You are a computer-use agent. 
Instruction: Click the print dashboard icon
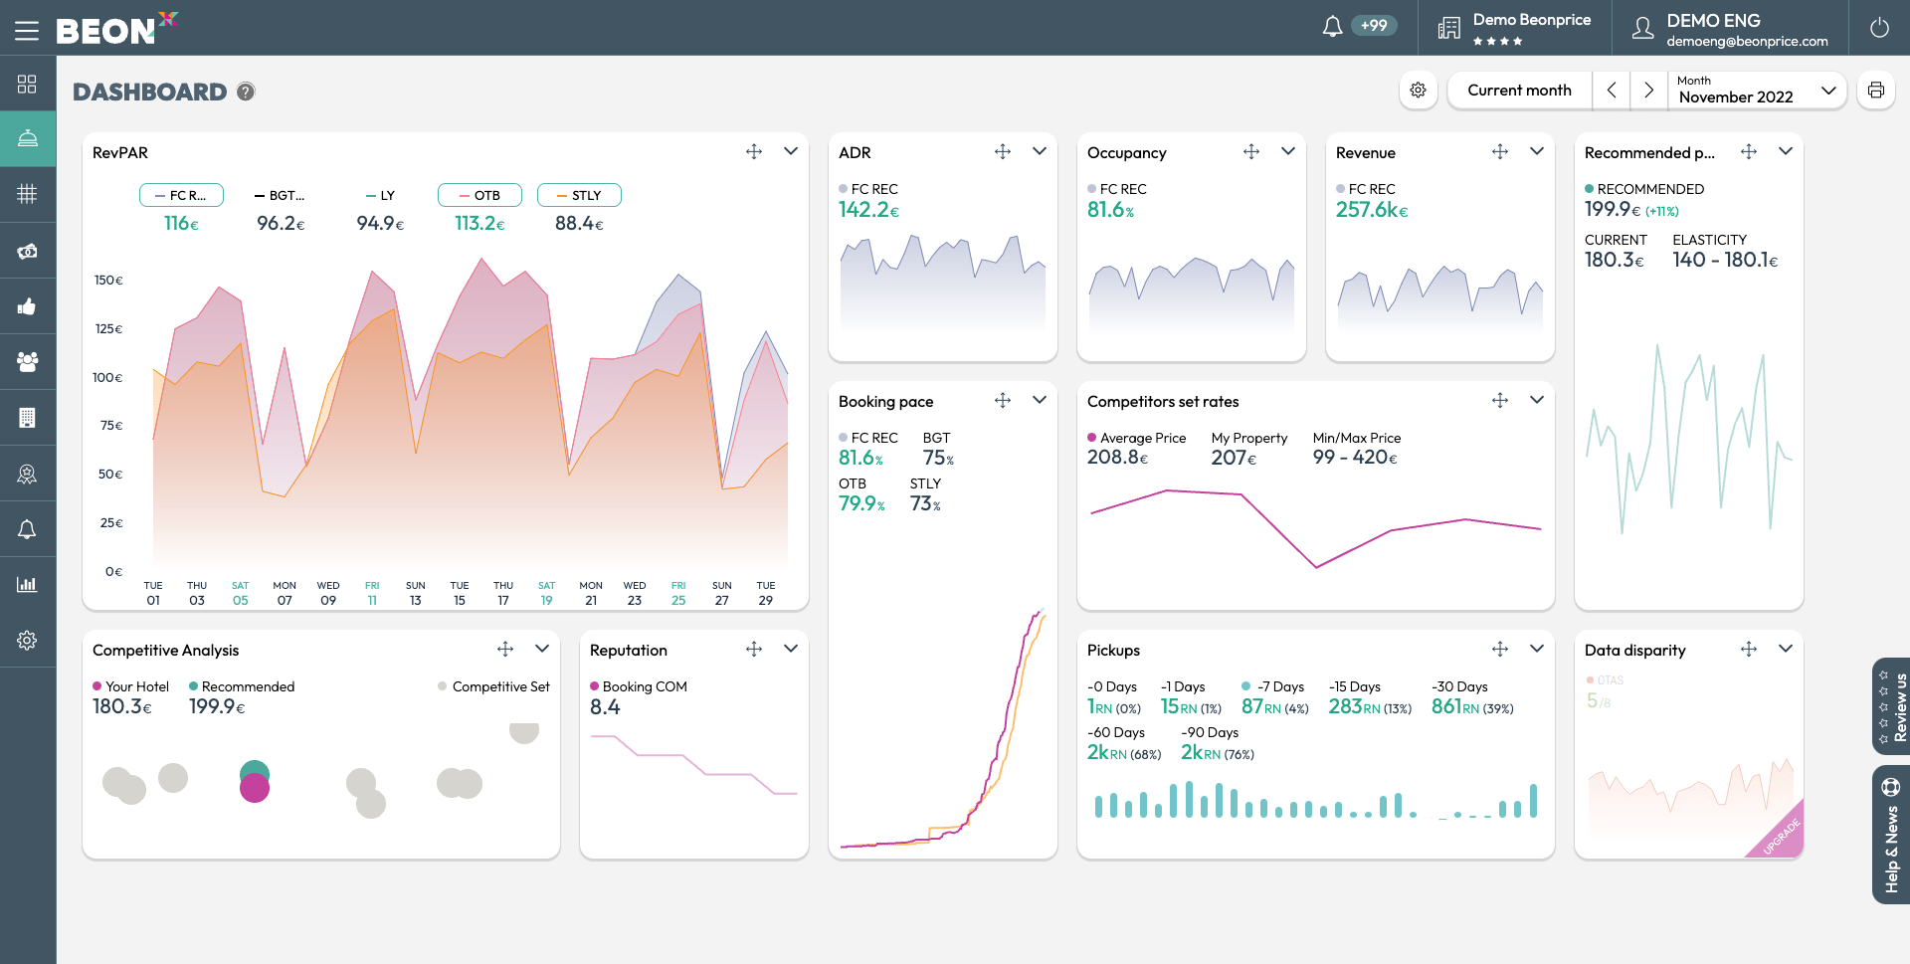(x=1876, y=91)
